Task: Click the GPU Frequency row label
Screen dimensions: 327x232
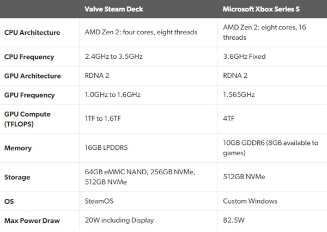Action: point(29,95)
